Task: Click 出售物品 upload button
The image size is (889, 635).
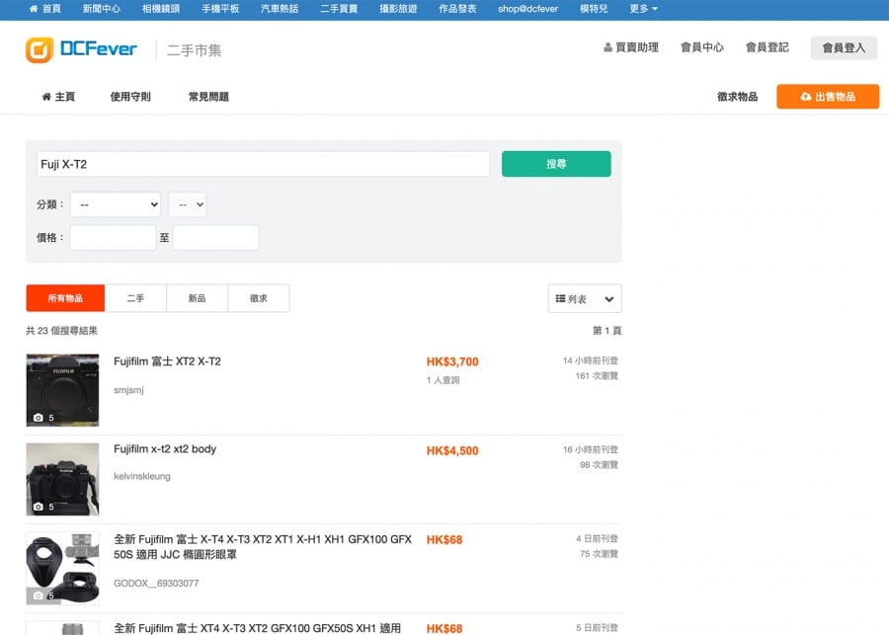Action: [x=827, y=97]
